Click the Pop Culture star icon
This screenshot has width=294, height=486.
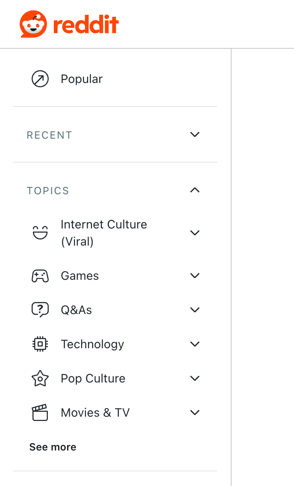point(40,379)
